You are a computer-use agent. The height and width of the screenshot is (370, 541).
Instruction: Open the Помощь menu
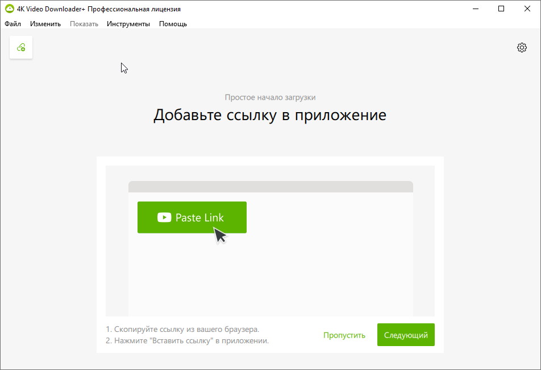173,24
